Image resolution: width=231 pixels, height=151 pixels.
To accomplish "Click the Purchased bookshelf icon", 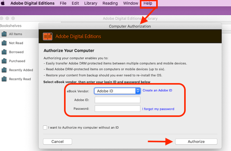I will point(4,61).
